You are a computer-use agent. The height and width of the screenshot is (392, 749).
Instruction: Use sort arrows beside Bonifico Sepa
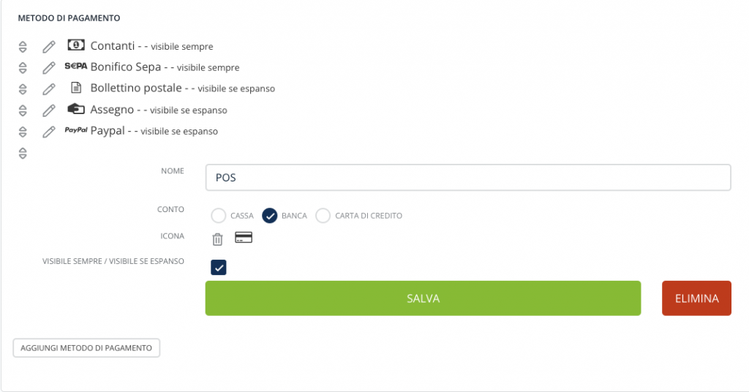(x=23, y=68)
